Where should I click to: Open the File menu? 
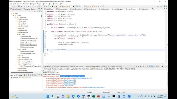[11, 4]
